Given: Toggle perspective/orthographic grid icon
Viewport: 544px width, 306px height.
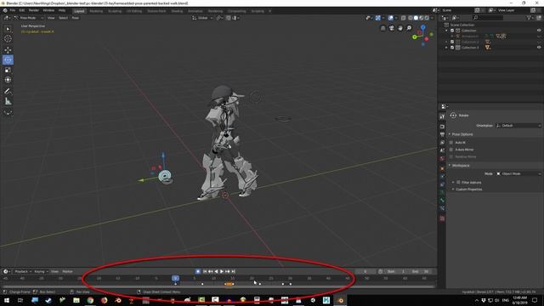Looking at the screenshot, I should (383, 28).
